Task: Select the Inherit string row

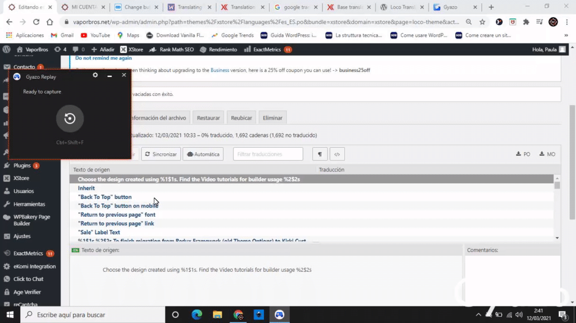Action: (312, 188)
